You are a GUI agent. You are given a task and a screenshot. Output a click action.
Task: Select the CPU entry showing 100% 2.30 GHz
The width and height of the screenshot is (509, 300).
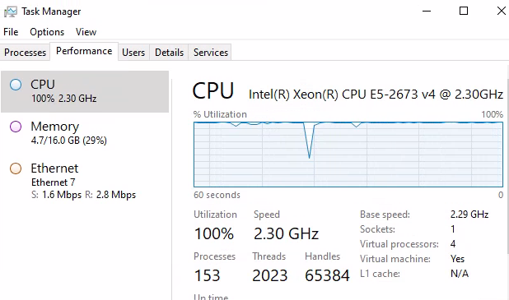(x=85, y=92)
